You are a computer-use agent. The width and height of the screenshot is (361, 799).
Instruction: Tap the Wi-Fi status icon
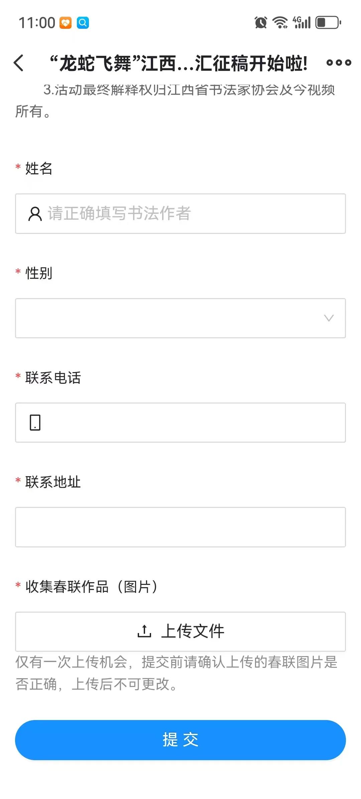click(x=280, y=23)
